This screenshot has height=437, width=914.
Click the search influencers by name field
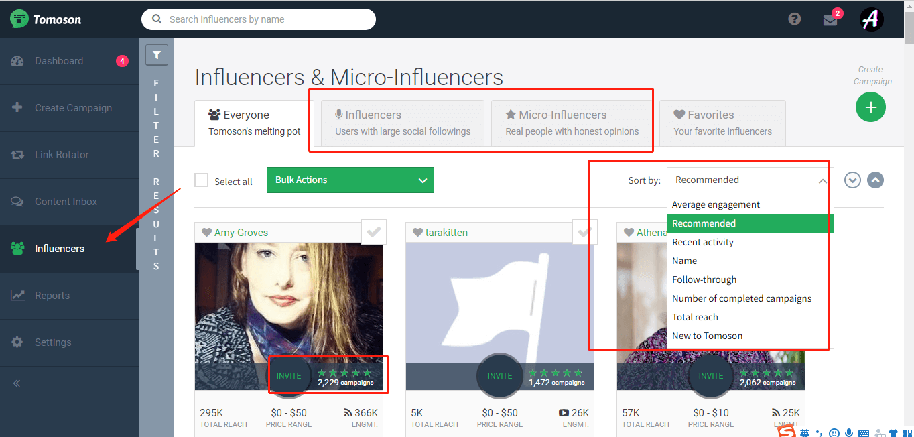[x=259, y=19]
